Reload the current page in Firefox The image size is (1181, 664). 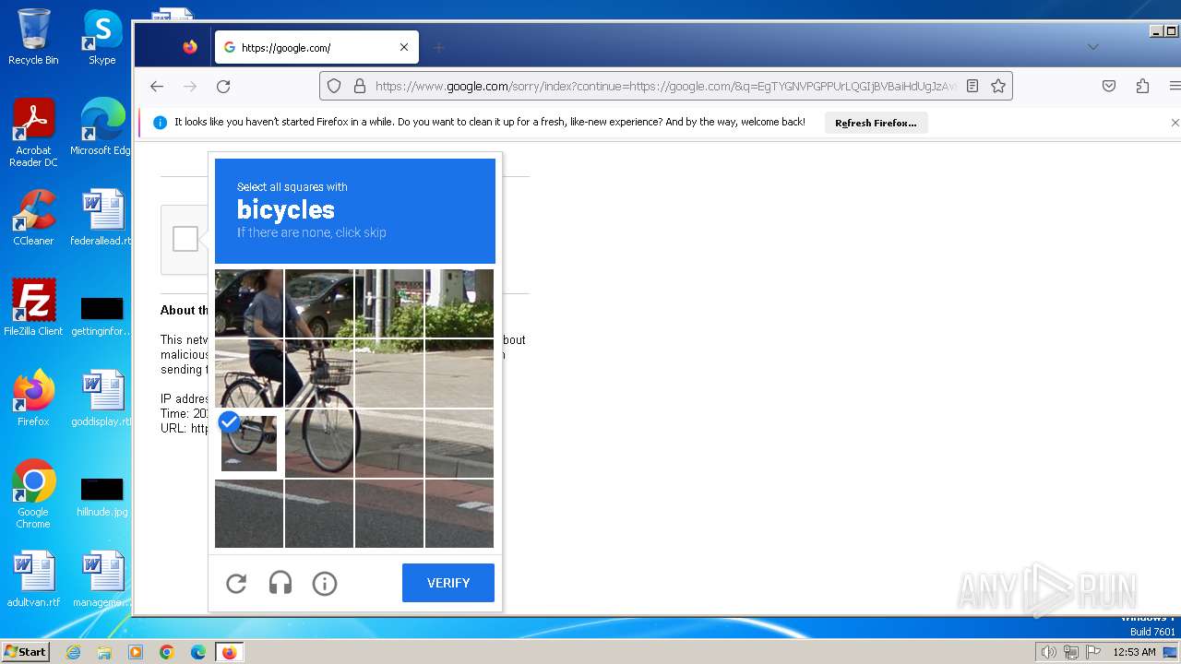pyautogui.click(x=223, y=86)
